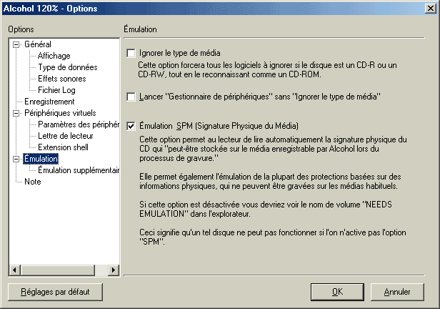Open Émulation supplémentaire page
440x309 pixels.
(79, 170)
